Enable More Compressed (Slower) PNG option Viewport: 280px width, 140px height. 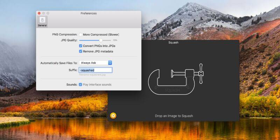(81, 35)
